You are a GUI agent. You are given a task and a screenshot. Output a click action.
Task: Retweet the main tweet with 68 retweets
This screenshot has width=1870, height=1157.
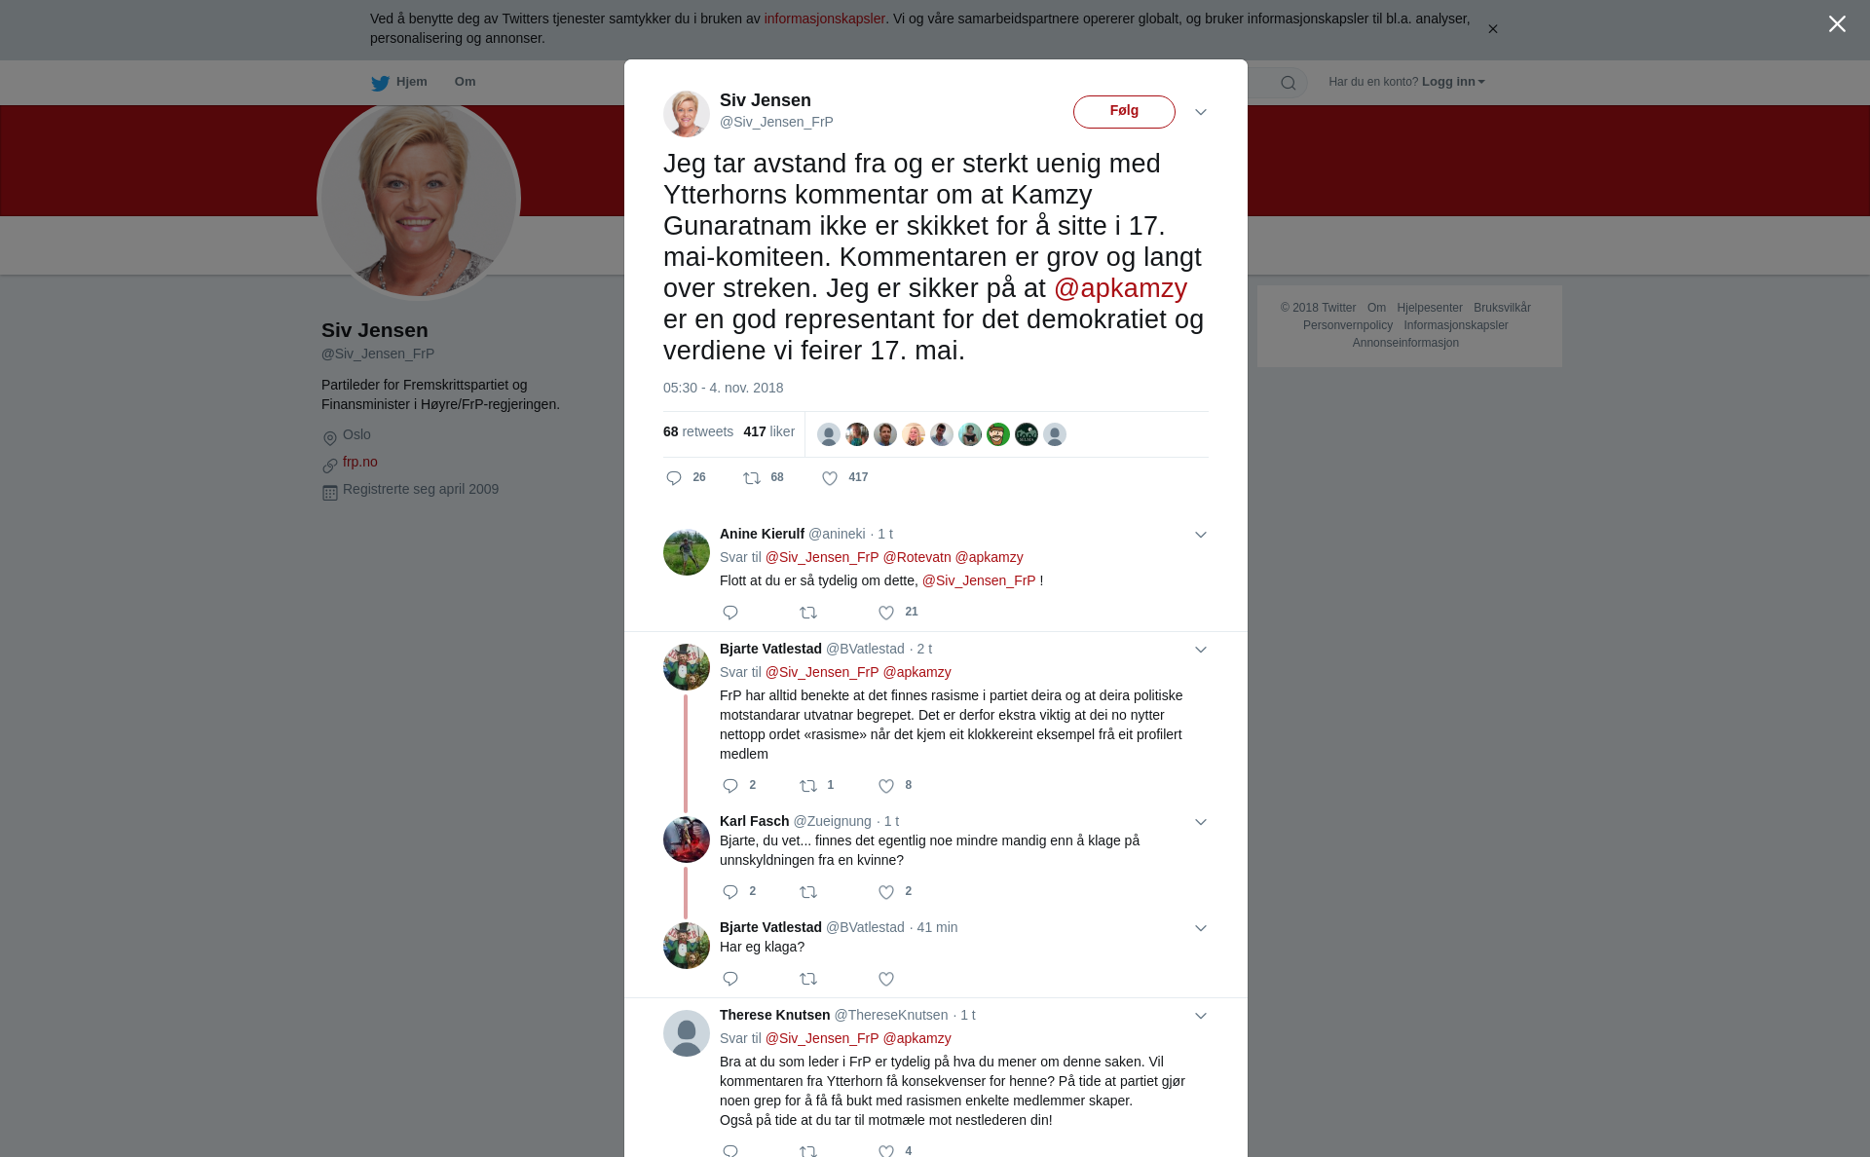(x=752, y=478)
